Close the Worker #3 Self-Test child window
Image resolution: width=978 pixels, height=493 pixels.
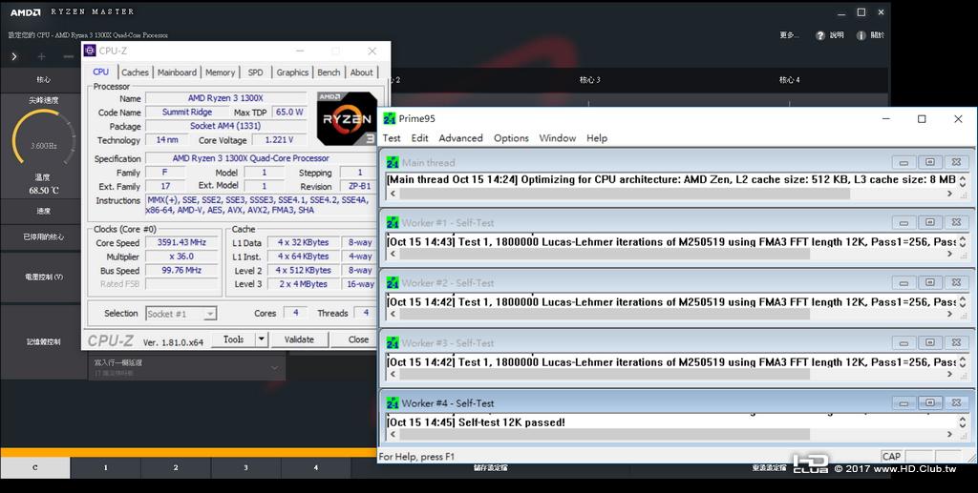(x=956, y=342)
